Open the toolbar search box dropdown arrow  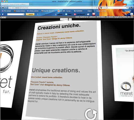point(23,14)
